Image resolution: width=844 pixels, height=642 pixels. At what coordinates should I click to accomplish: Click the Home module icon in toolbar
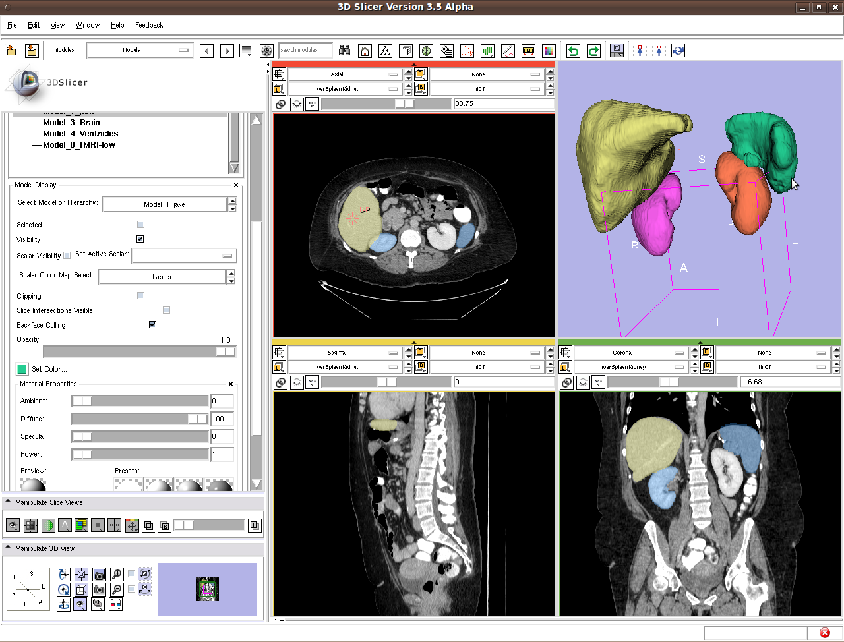pos(365,51)
